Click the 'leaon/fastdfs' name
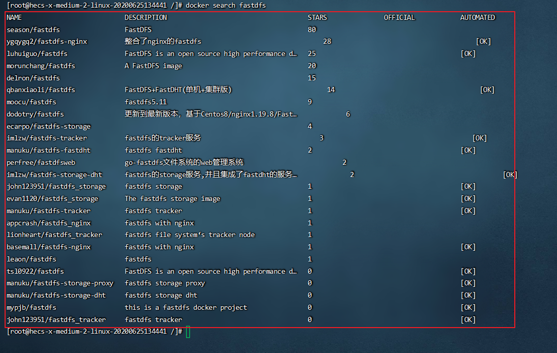557x353 pixels. tap(31, 259)
